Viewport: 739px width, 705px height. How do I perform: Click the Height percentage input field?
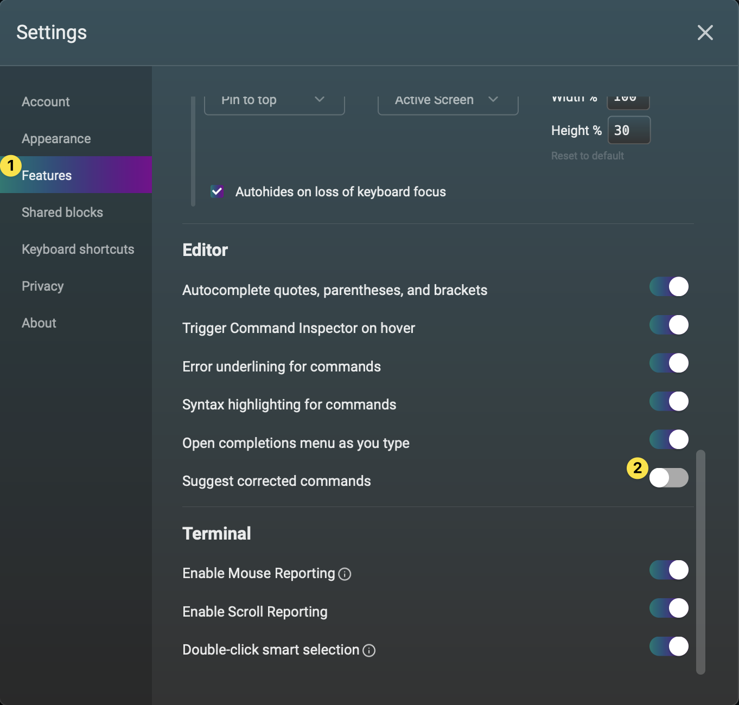click(629, 130)
